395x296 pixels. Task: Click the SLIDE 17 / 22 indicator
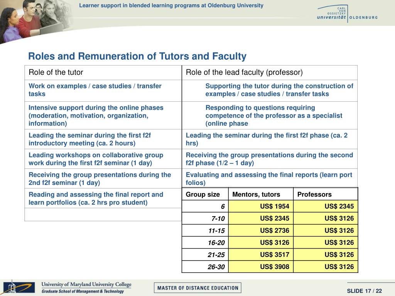364,291
